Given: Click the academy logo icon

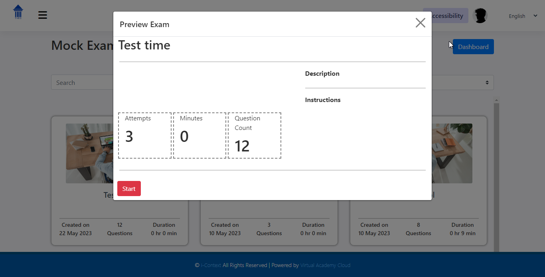Looking at the screenshot, I should [18, 12].
